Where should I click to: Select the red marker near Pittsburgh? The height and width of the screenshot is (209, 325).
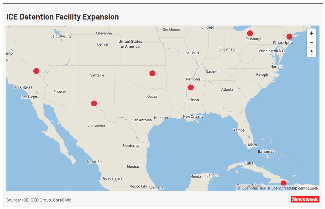pyautogui.click(x=250, y=33)
